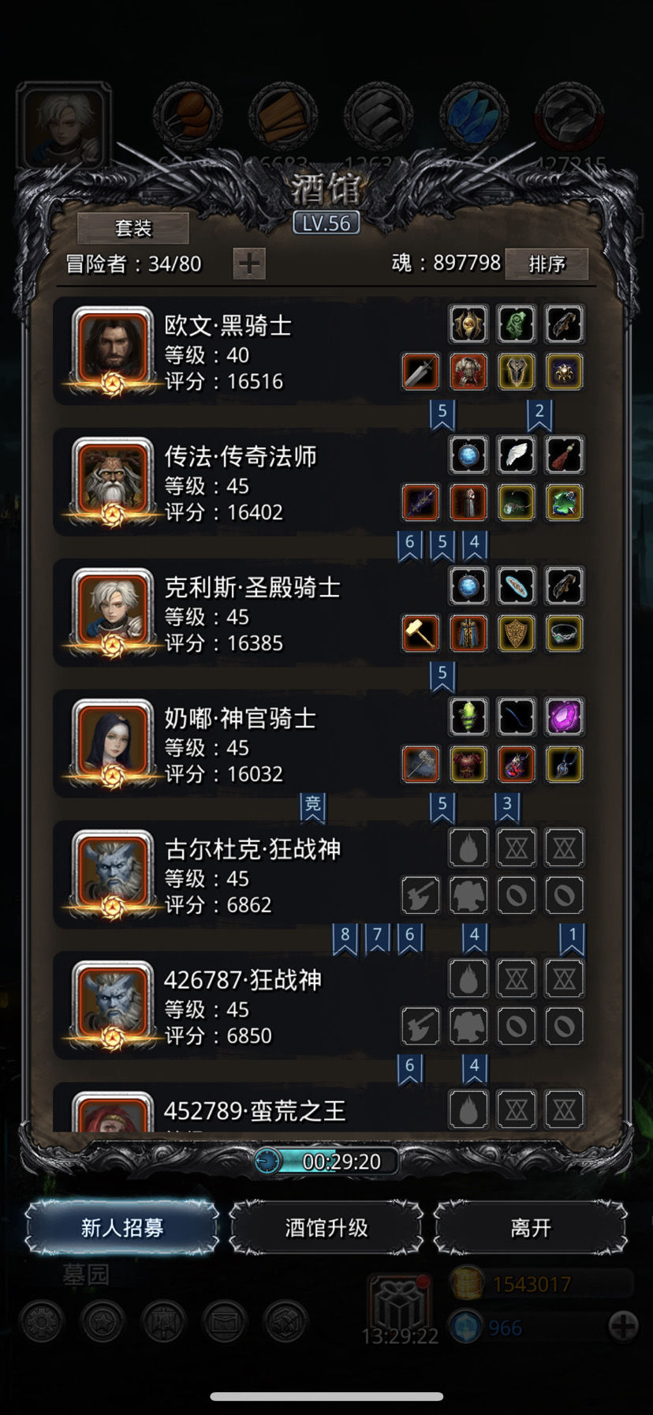Click the 新人招募 button
The image size is (653, 1415).
(121, 1227)
